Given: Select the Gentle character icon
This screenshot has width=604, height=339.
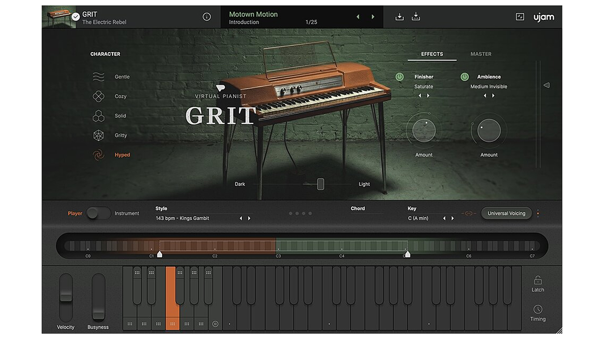Looking at the screenshot, I should click(99, 77).
